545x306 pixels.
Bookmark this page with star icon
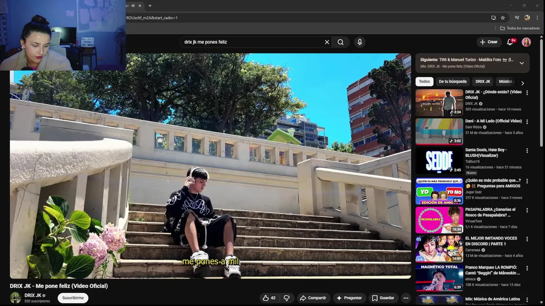click(503, 18)
